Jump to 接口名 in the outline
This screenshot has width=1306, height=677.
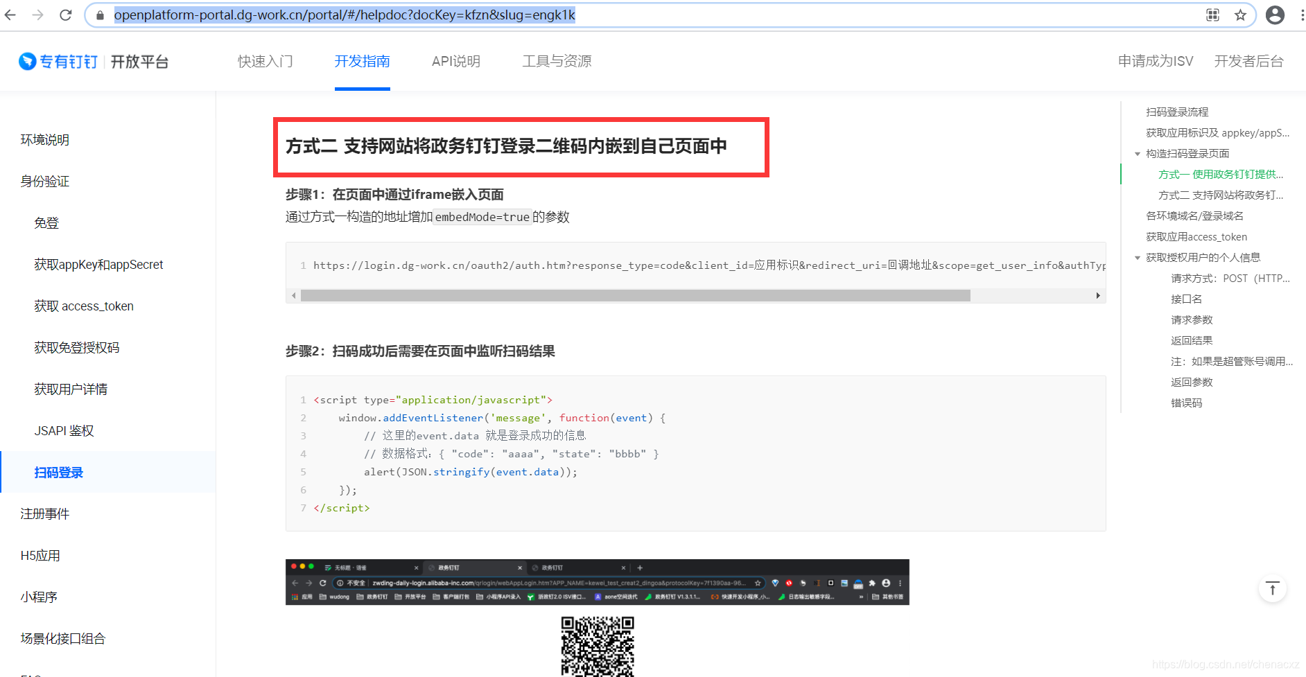tap(1186, 299)
